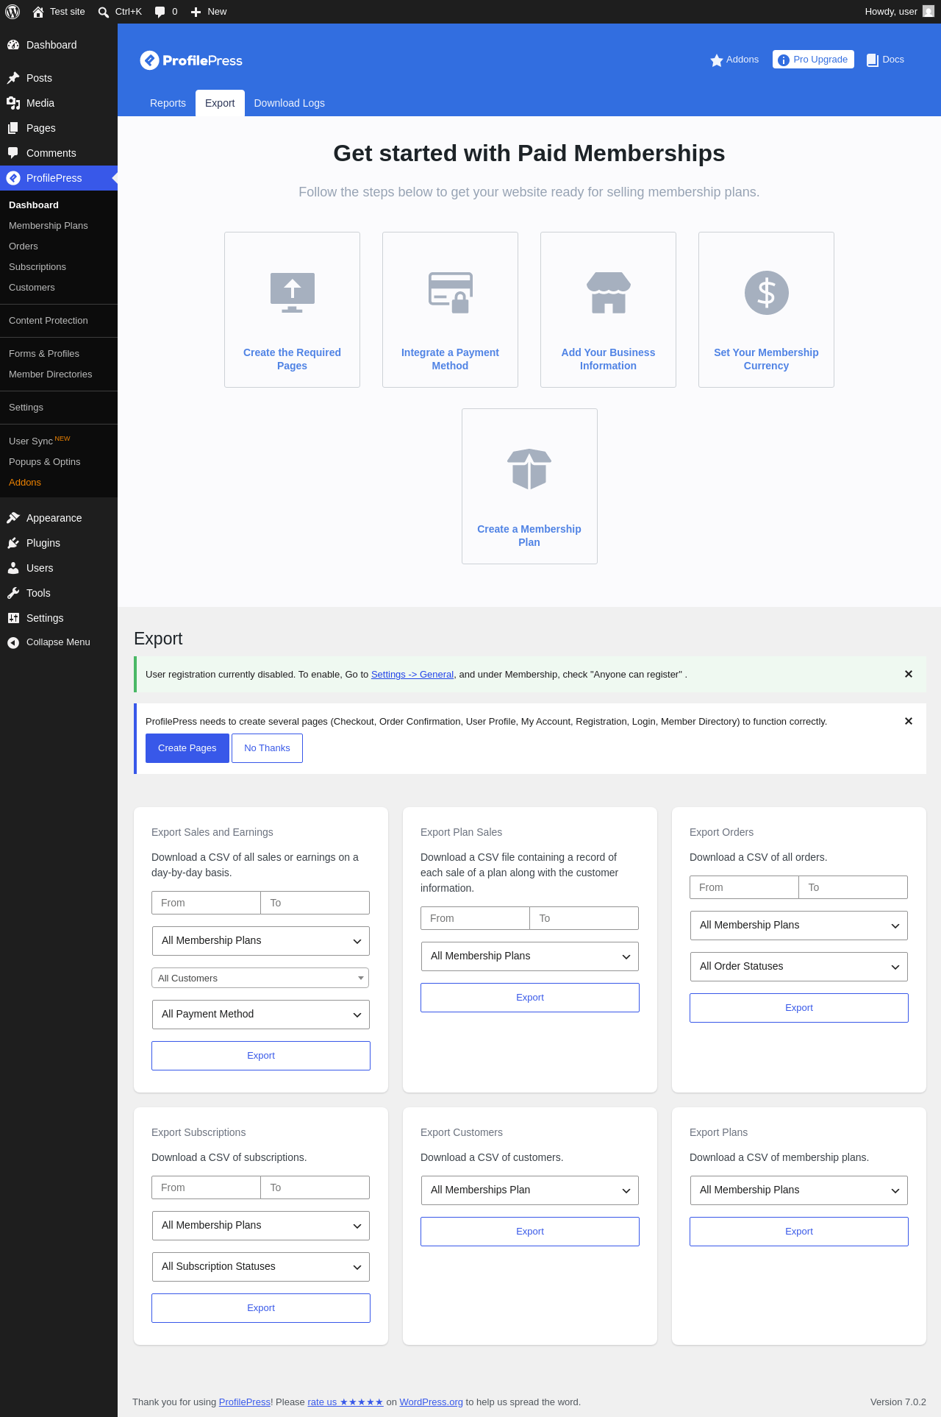Open the All Payment Method dropdown
This screenshot has height=1417, width=941.
point(261,1015)
